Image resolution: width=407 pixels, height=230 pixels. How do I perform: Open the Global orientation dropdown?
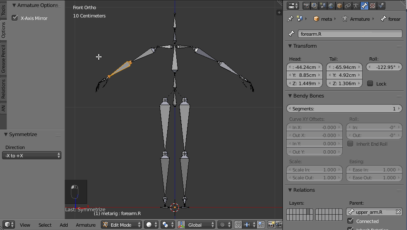tap(200, 225)
